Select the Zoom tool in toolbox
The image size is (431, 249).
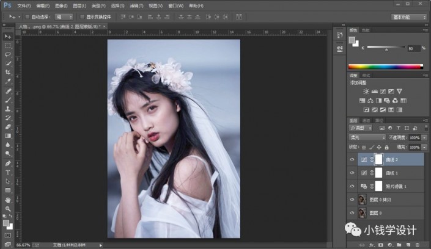coord(8,209)
